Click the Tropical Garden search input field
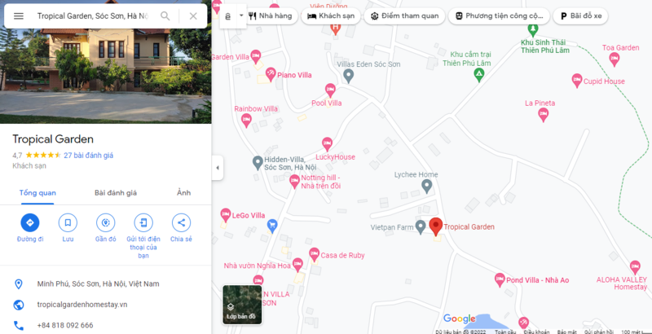The image size is (652, 334). click(x=93, y=16)
